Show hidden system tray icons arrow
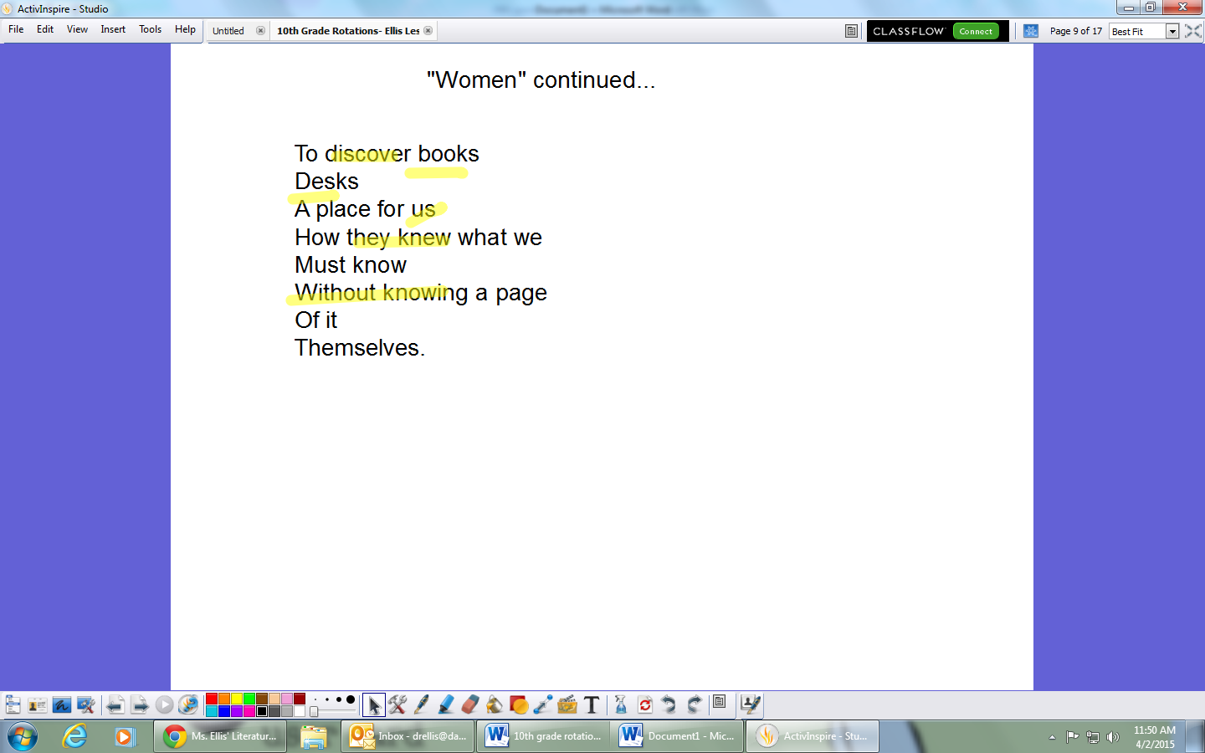The height and width of the screenshot is (753, 1205). 1052,737
